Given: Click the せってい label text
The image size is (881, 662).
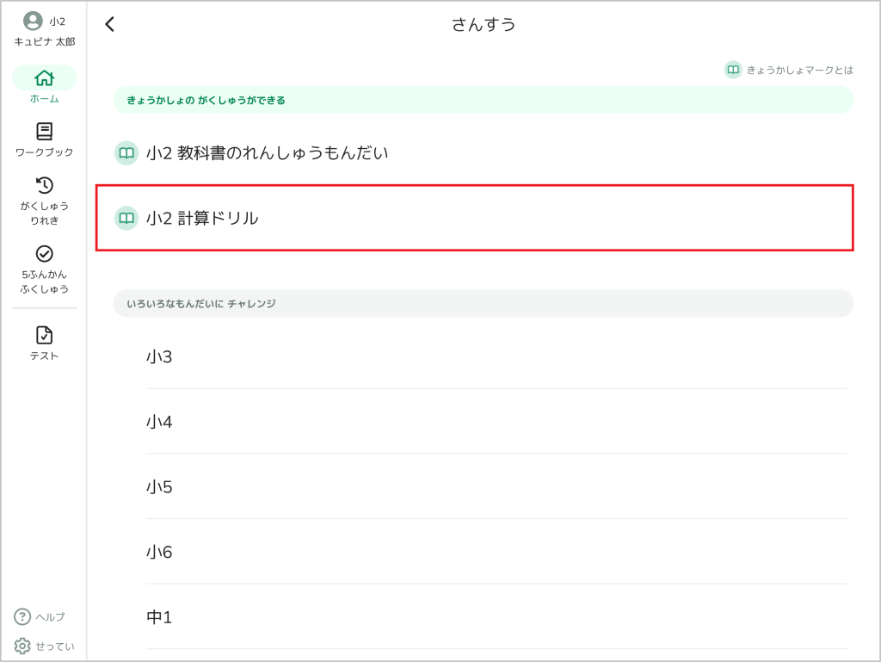Looking at the screenshot, I should coord(55,647).
